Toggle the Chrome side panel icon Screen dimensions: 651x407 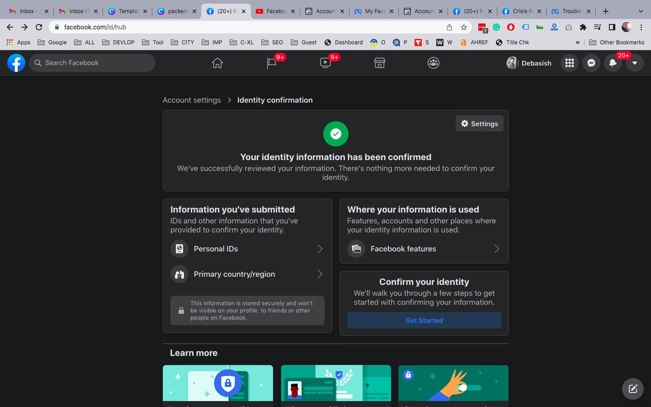pyautogui.click(x=612, y=27)
